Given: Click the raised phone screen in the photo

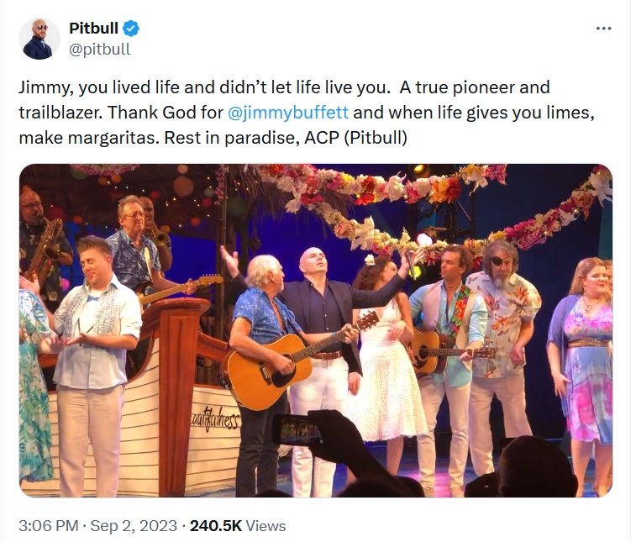Looking at the screenshot, I should pos(297,429).
